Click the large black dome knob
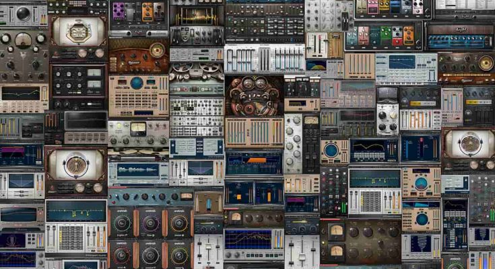 tap(24, 13)
